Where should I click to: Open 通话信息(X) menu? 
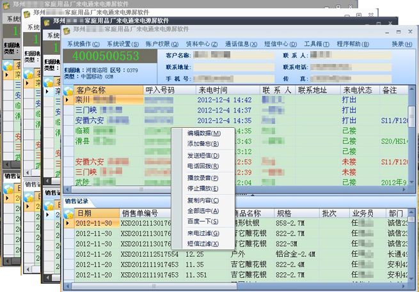(241, 44)
